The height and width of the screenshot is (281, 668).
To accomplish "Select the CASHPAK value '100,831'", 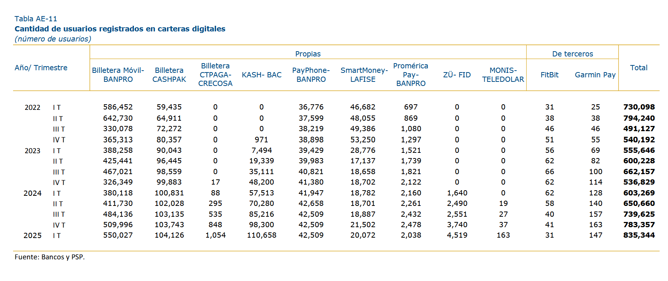I will coord(169,193).
